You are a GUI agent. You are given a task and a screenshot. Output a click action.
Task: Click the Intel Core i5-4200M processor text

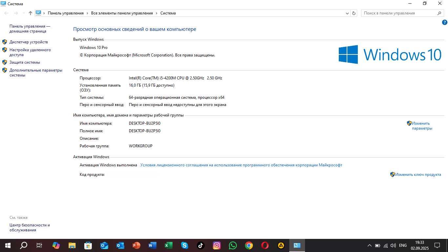175,78
